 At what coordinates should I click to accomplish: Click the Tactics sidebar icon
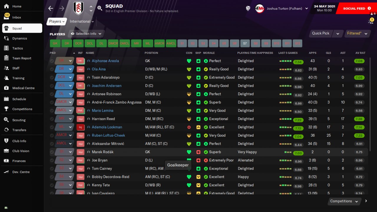pyautogui.click(x=6, y=48)
